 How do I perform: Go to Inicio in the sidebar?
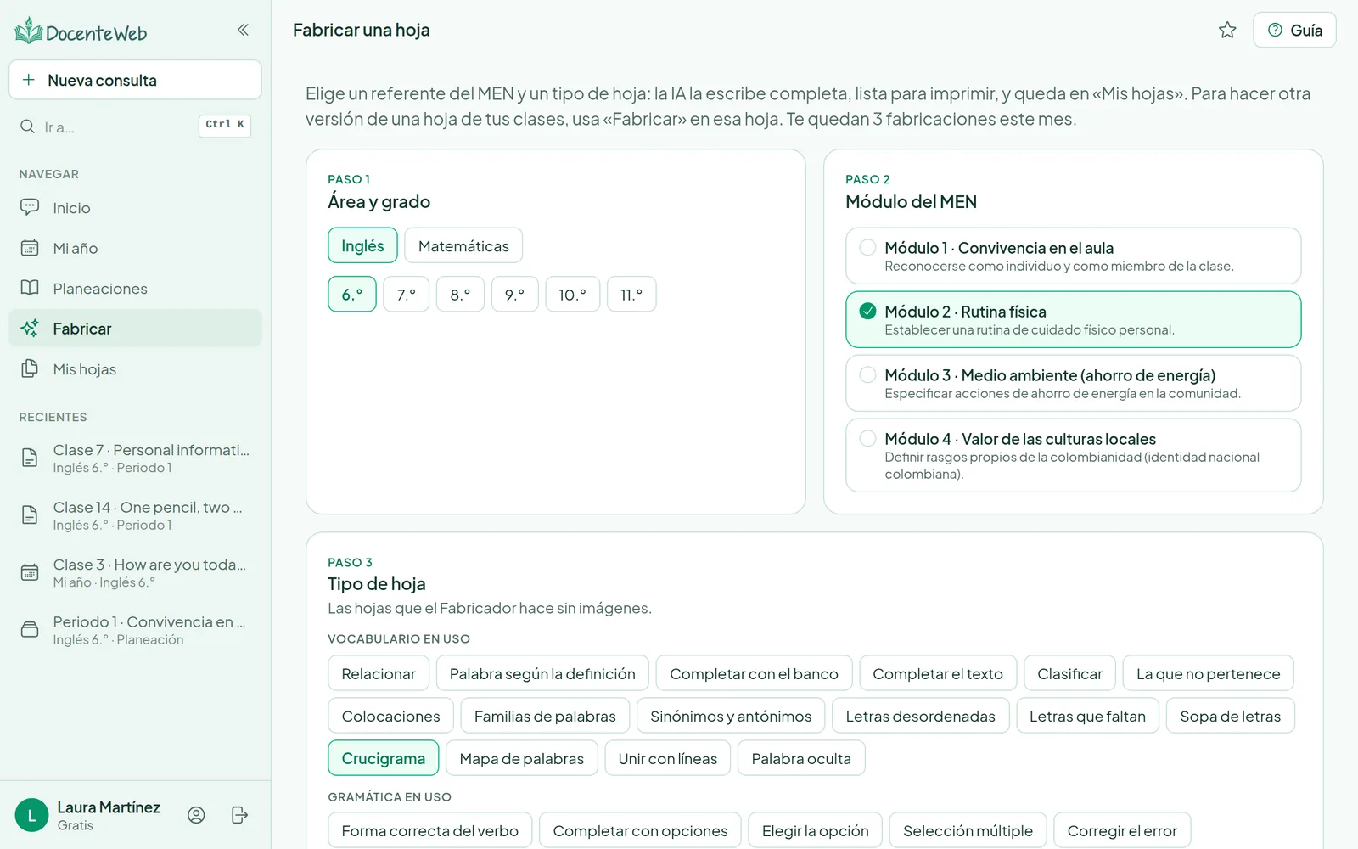click(x=135, y=208)
